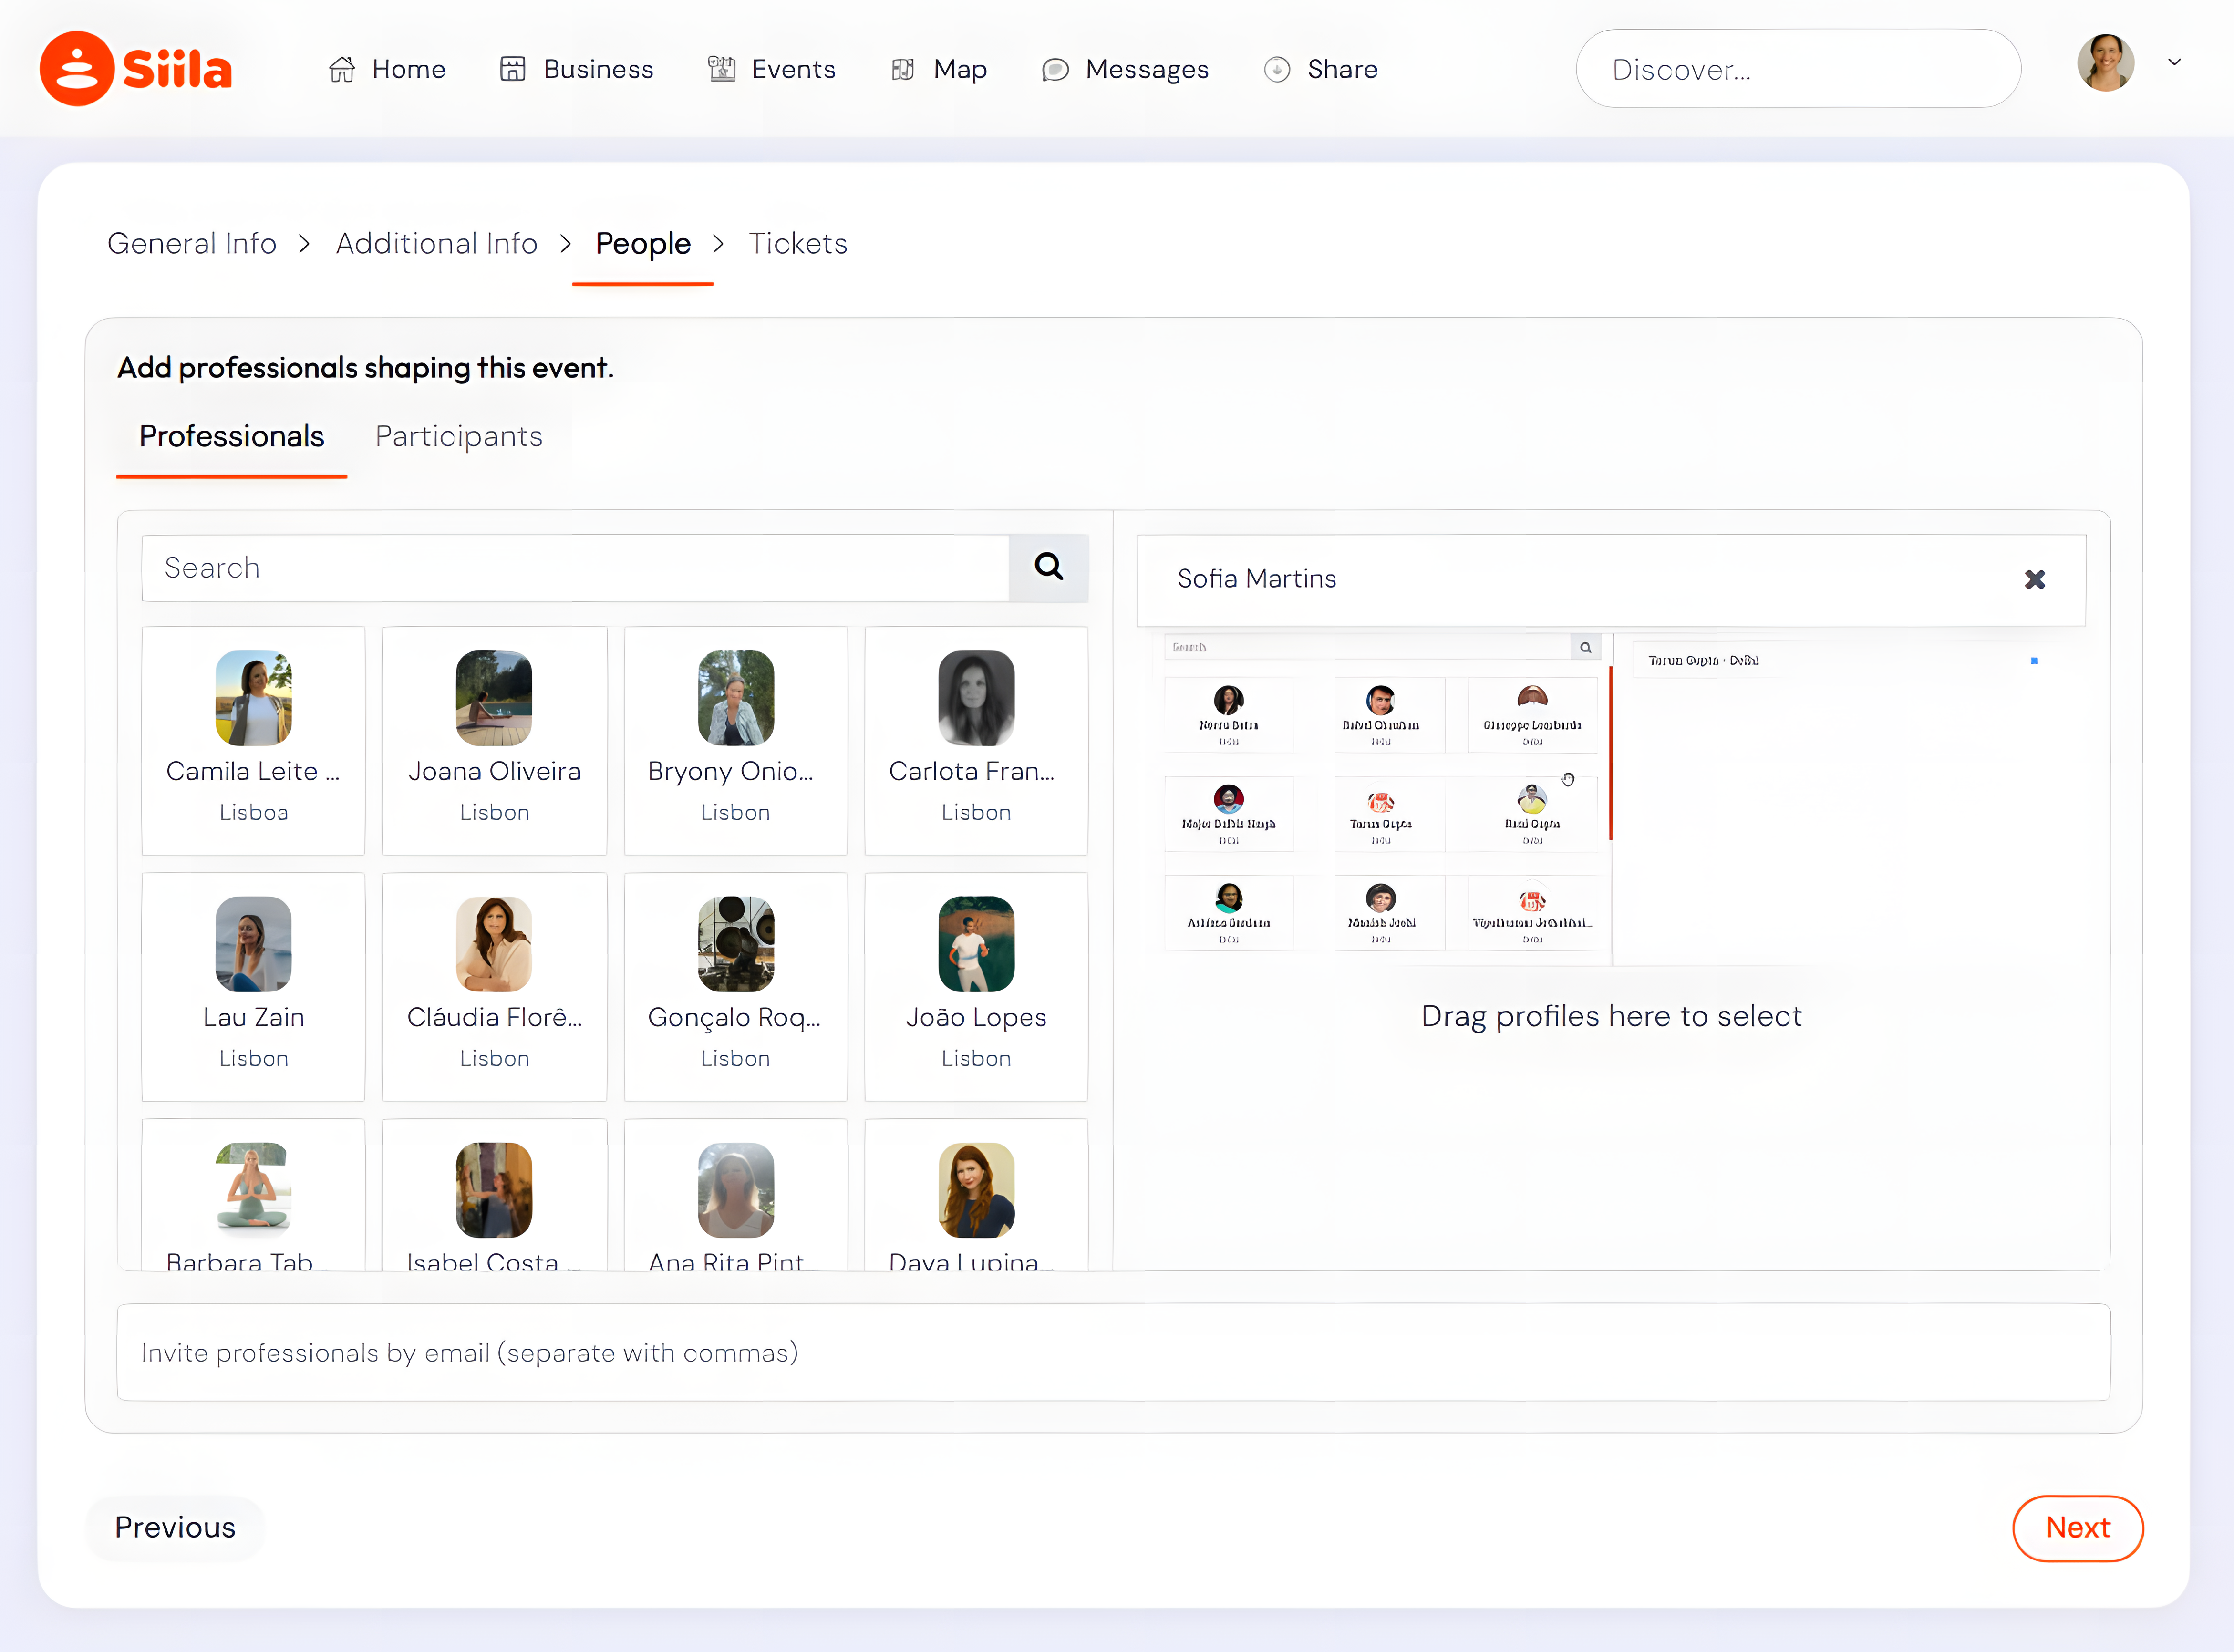Select the People step
The width and height of the screenshot is (2234, 1652).
[643, 243]
